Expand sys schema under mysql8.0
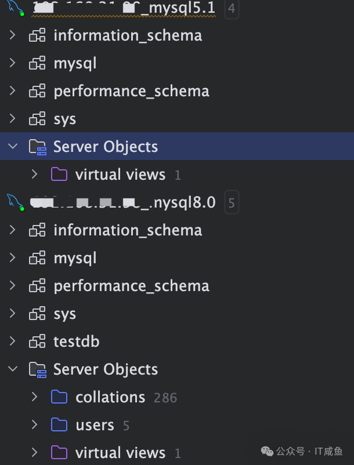Screen dimensions: 354x465 pyautogui.click(x=13, y=314)
